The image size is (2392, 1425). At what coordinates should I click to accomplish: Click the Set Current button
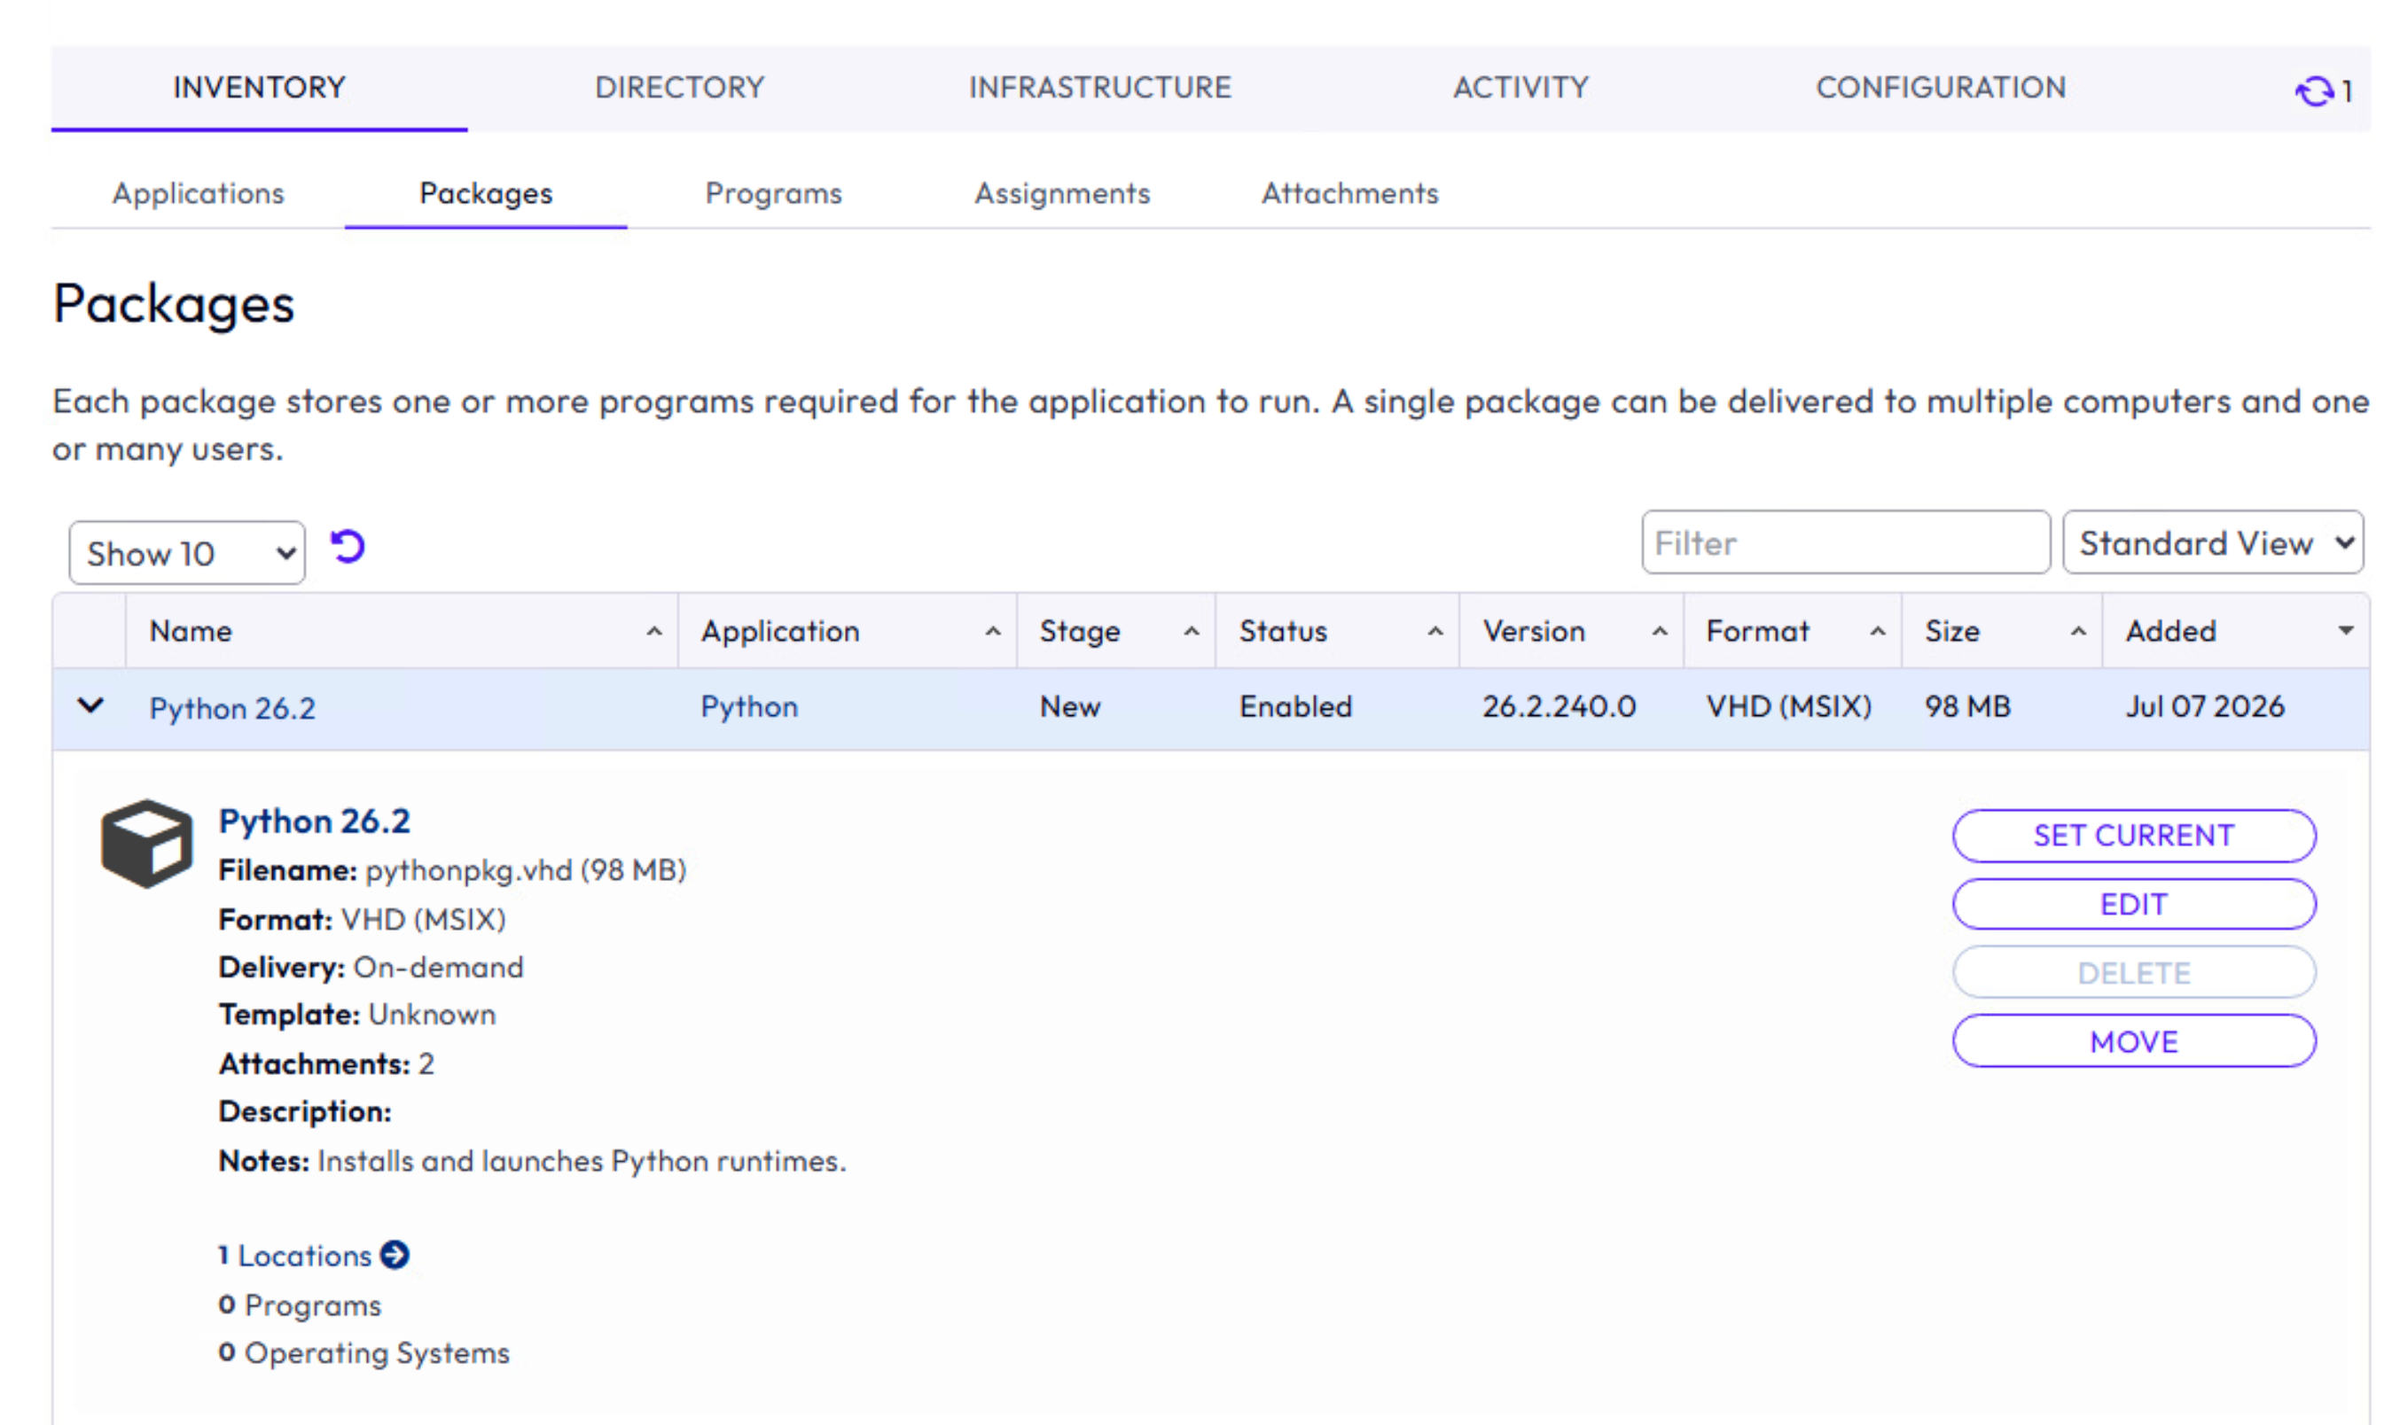[x=2134, y=836]
